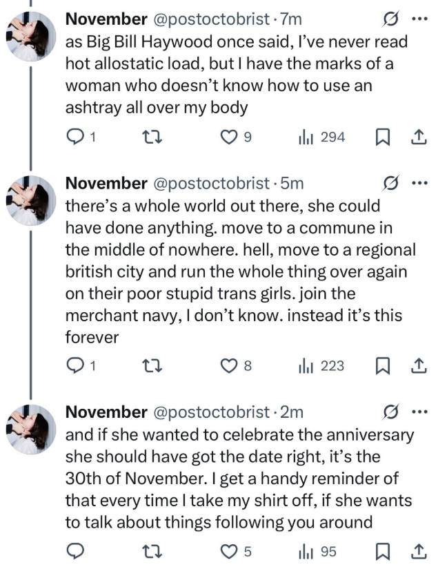Open the avatar beside the 5m tweet
Screen dimensions: 438x567
pyautogui.click(x=31, y=200)
